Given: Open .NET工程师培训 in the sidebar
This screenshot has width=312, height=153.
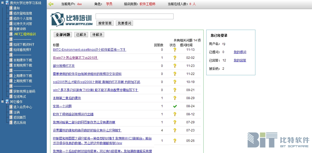Looking at the screenshot, I should 25,34.
